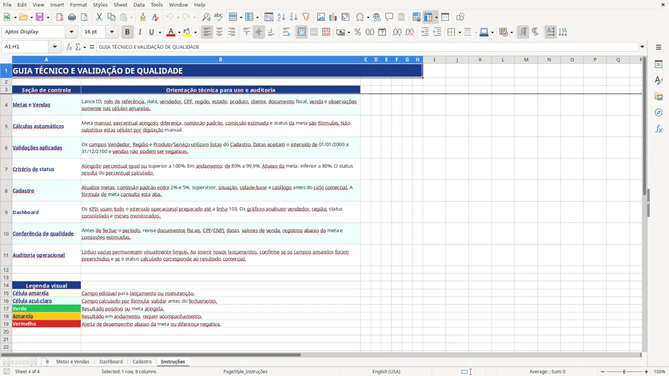The width and height of the screenshot is (669, 376).
Task: Click Background Color yellow swatch
Action: tap(187, 32)
